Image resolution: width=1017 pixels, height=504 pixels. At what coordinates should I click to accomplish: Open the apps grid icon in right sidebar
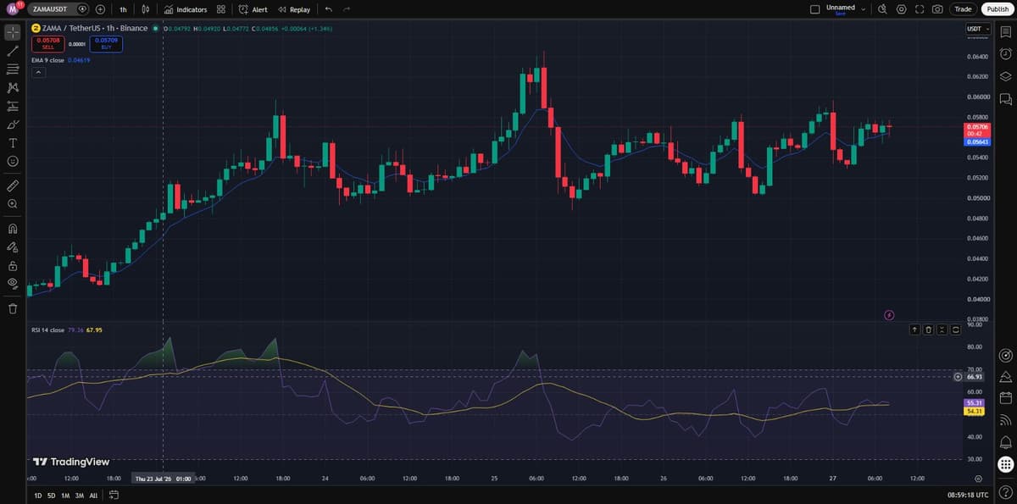tap(1005, 463)
